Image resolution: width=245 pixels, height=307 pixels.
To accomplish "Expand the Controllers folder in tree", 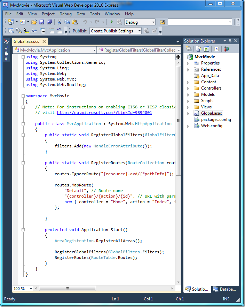I will click(x=188, y=88).
